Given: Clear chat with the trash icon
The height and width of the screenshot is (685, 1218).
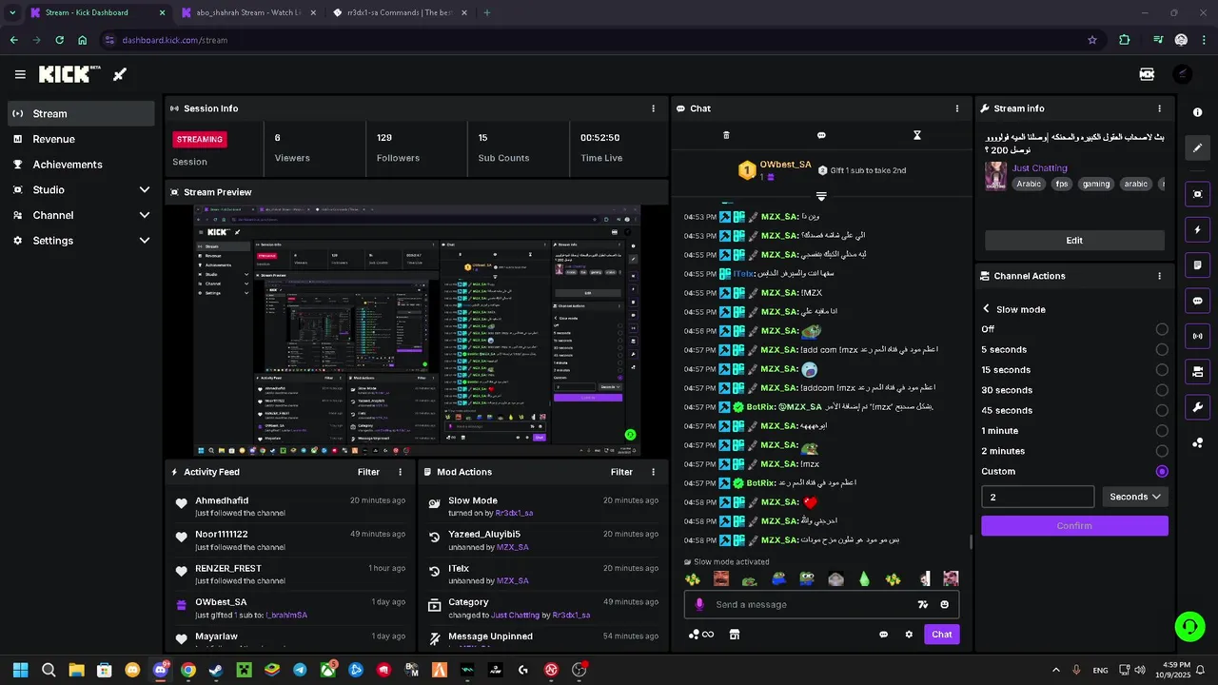Looking at the screenshot, I should click(726, 135).
